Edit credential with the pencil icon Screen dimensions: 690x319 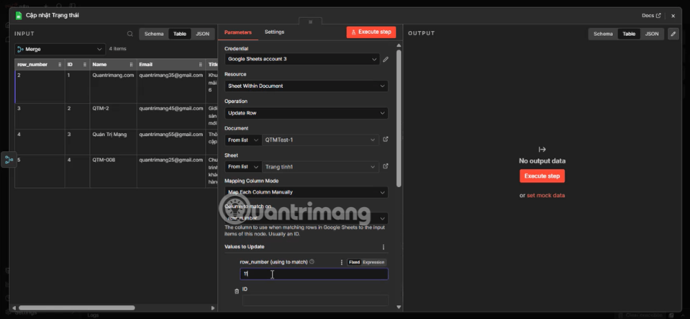point(386,59)
